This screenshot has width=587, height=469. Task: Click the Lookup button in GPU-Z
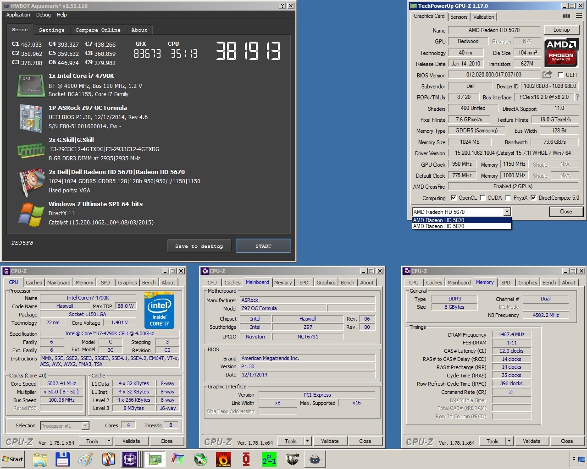[x=561, y=30]
